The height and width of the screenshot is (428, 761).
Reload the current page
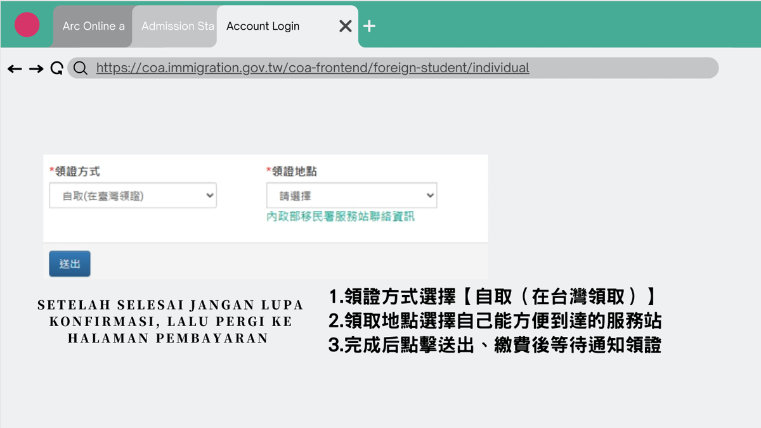click(56, 68)
